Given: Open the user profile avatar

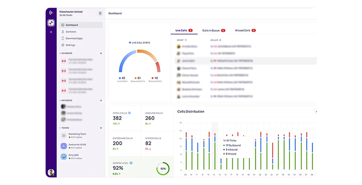Looking at the screenshot, I should 51,172.
